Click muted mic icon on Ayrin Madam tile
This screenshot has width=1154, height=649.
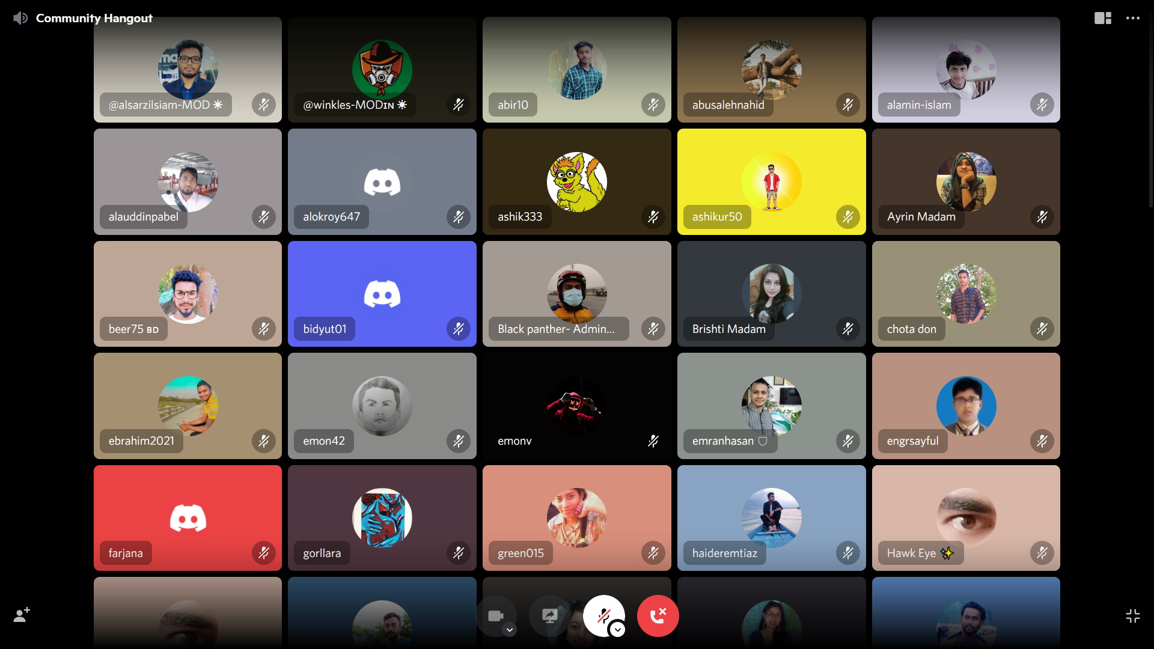coord(1042,217)
